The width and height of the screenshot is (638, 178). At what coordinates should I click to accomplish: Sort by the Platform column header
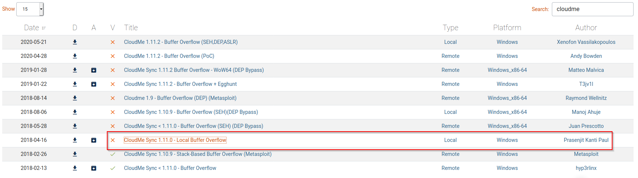point(507,28)
